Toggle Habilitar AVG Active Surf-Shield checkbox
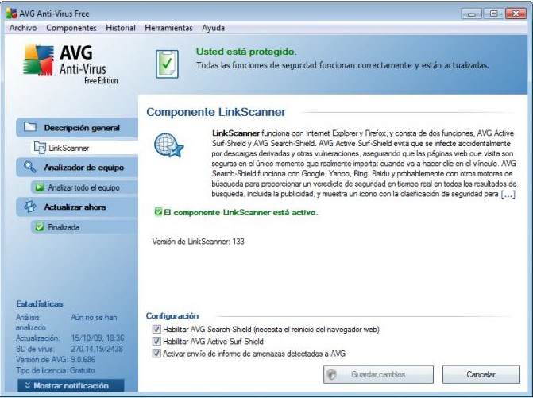This screenshot has height=398, width=533. point(156,342)
